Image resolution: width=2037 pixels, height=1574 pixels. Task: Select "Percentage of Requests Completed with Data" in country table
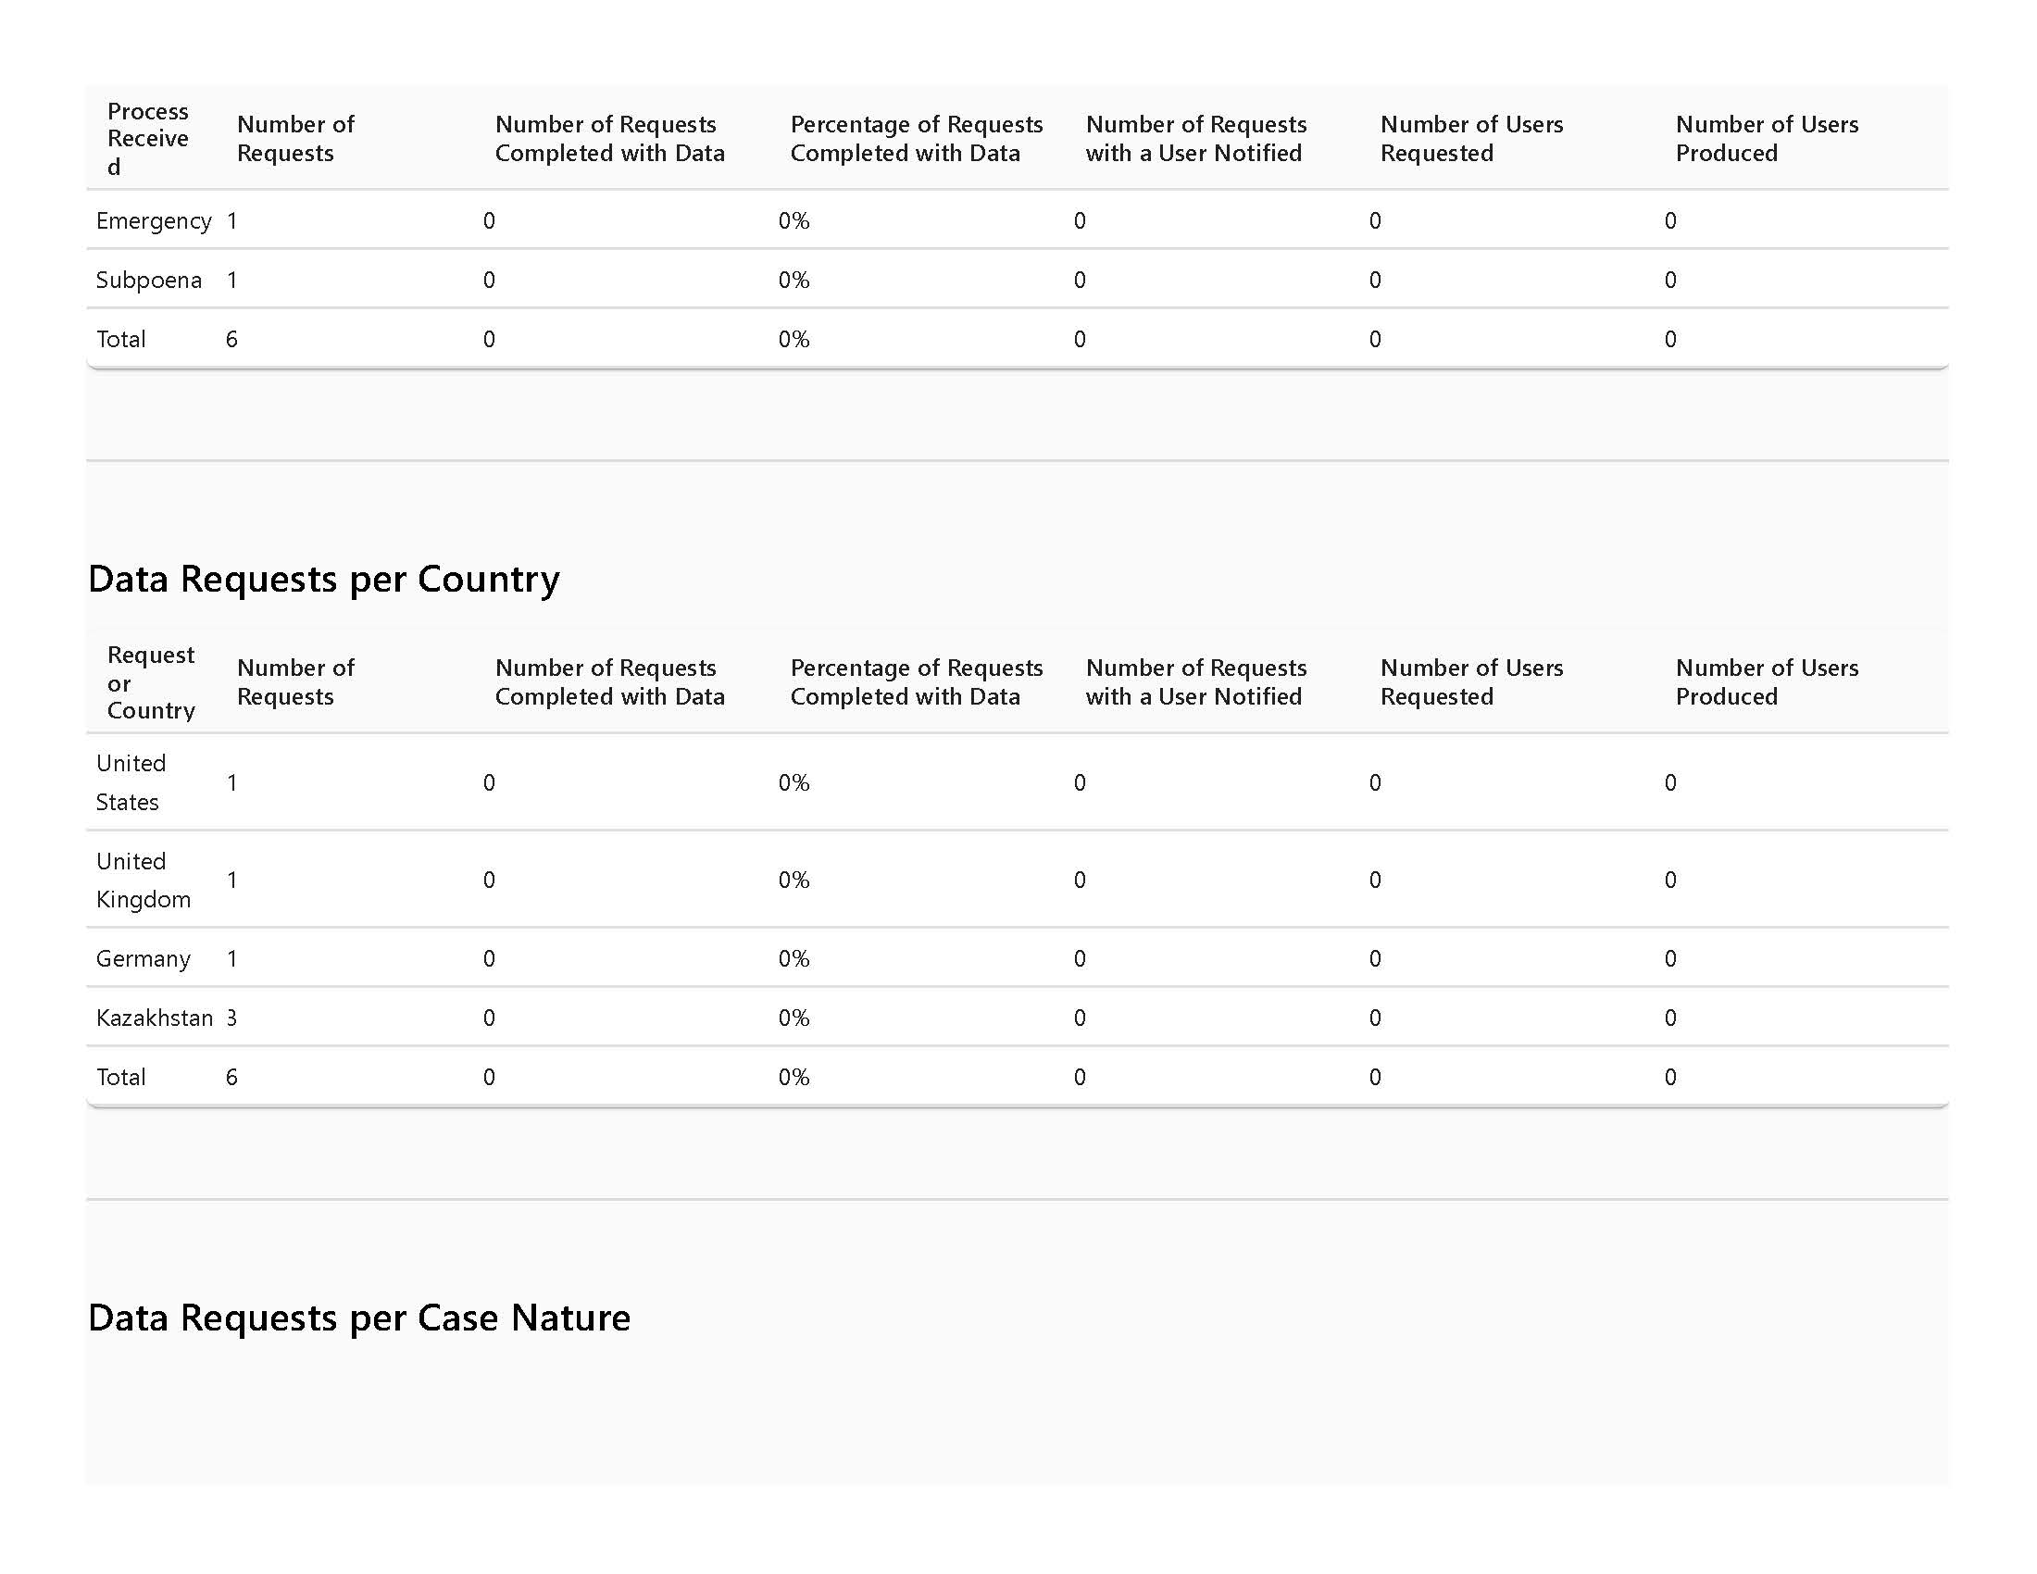(x=916, y=682)
